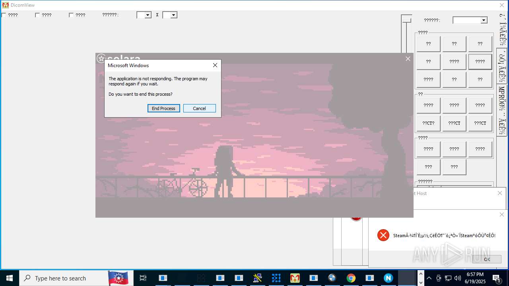The height and width of the screenshot is (286, 509).
Task: Click the blue N taskbar icon
Action: point(388,278)
